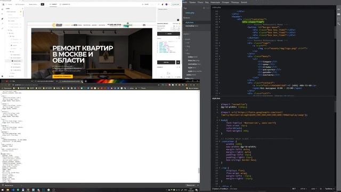
Task: Collapse the div row on line 48
Action: (x=220, y=22)
